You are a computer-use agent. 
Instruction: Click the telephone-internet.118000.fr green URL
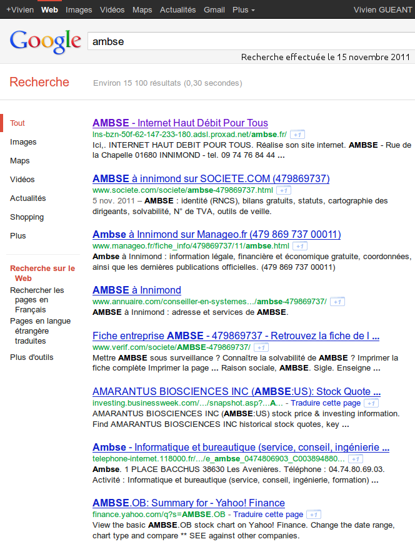click(x=219, y=459)
